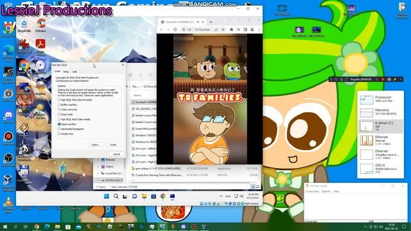The image size is (411, 231).
Task: Open the Chrome profile avatar icon
Action: (252, 30)
